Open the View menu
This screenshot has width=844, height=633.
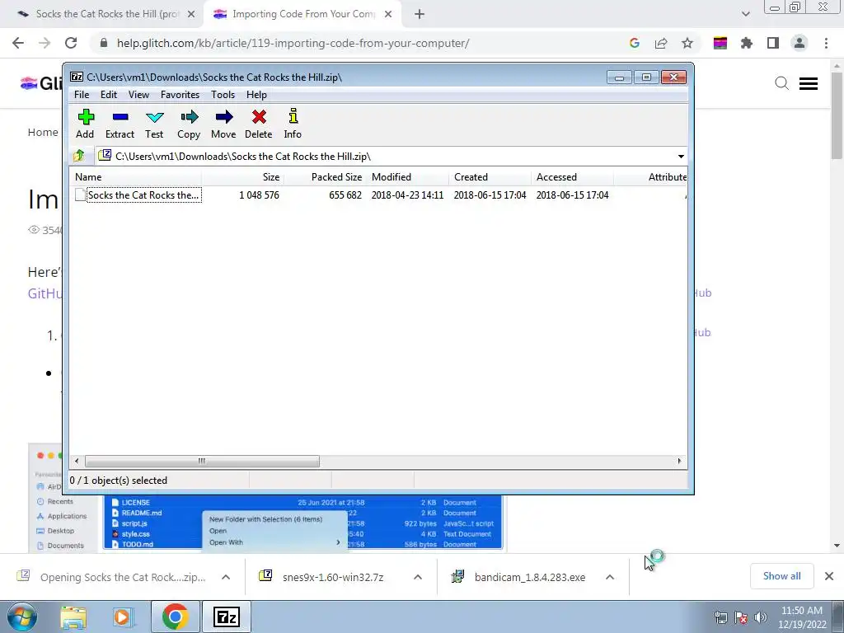[138, 95]
